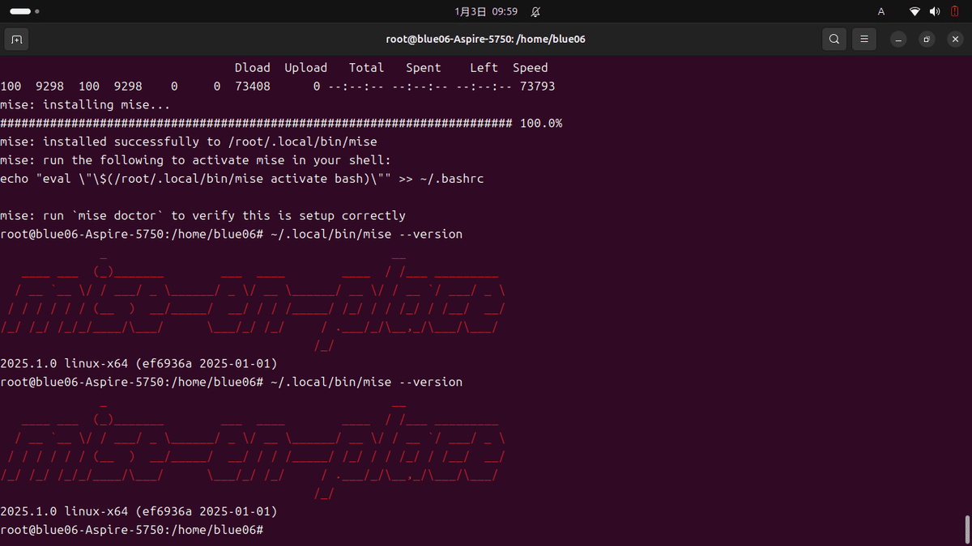Click the silenced notification bell icon

coord(534,11)
